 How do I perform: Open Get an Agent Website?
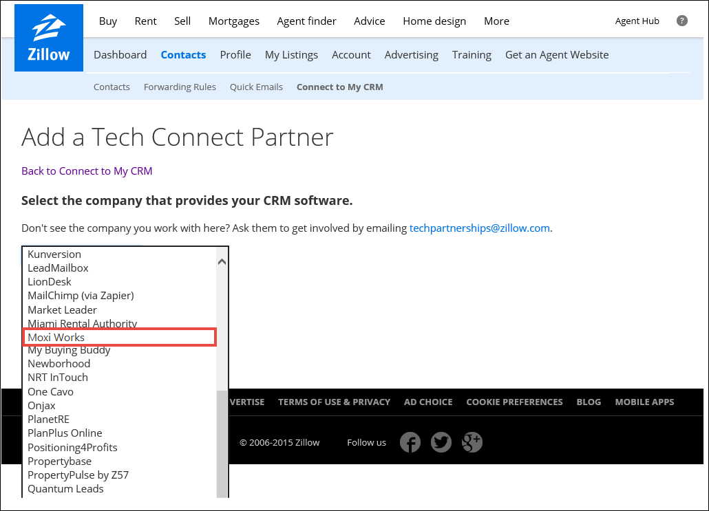(x=557, y=55)
